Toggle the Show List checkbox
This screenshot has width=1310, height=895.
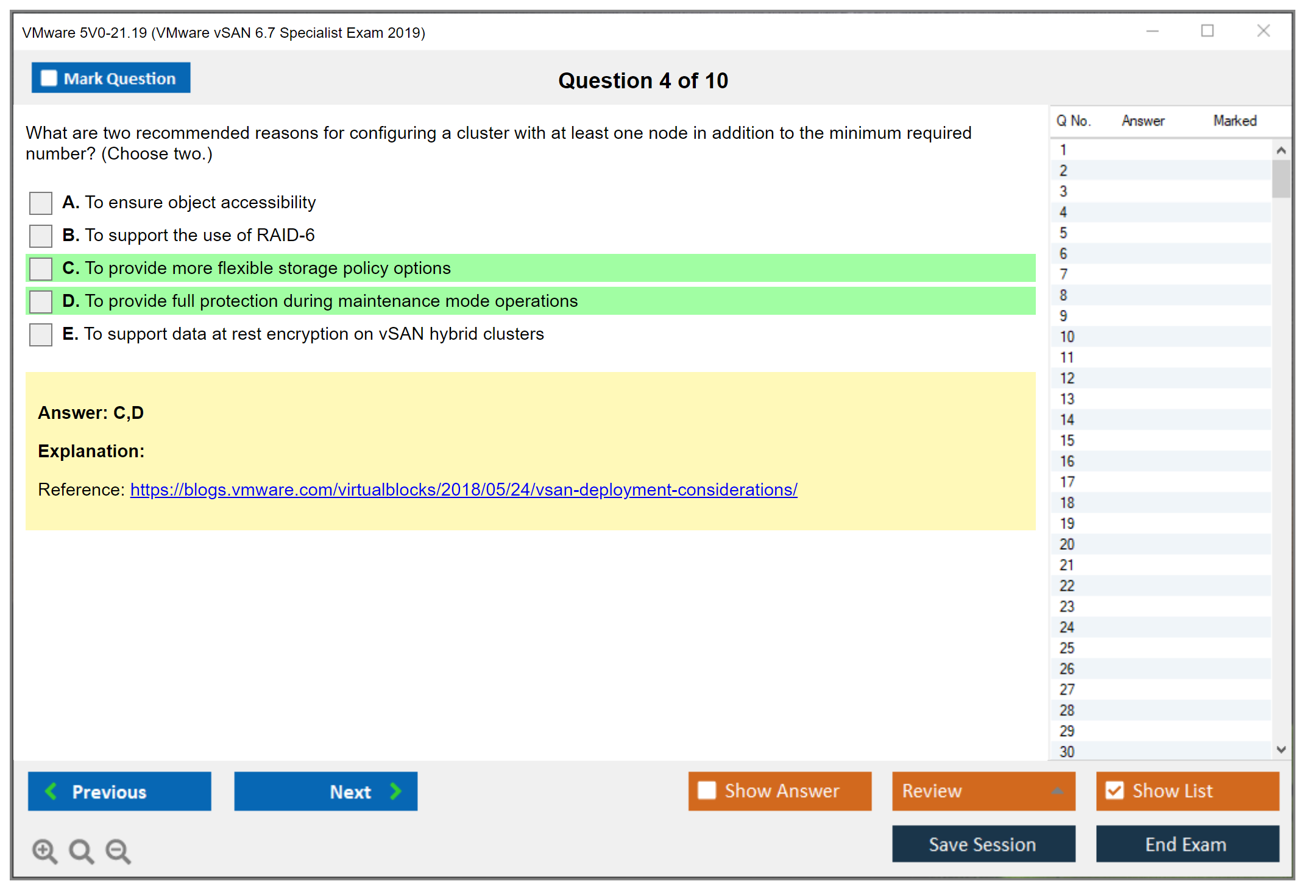pos(1114,790)
